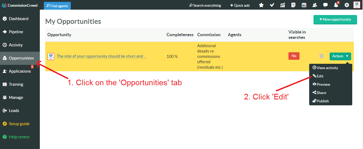
Task: Open the Help centre link
Action: tap(20, 137)
